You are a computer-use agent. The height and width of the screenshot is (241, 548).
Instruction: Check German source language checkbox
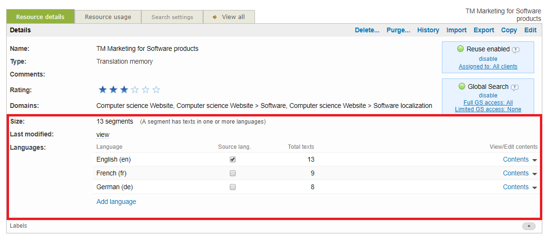coord(233,187)
